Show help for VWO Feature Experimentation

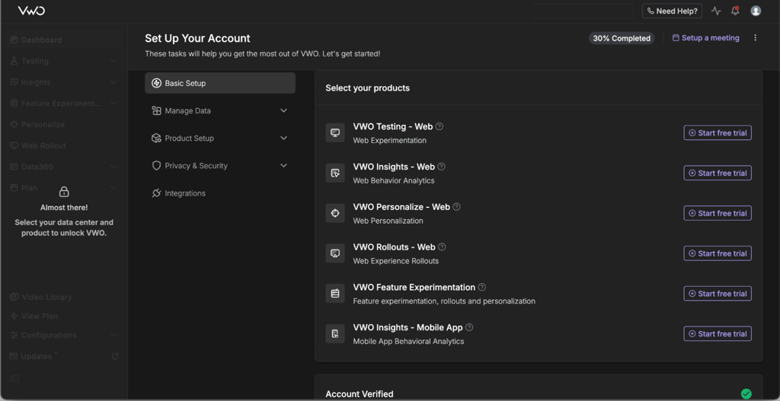[481, 287]
